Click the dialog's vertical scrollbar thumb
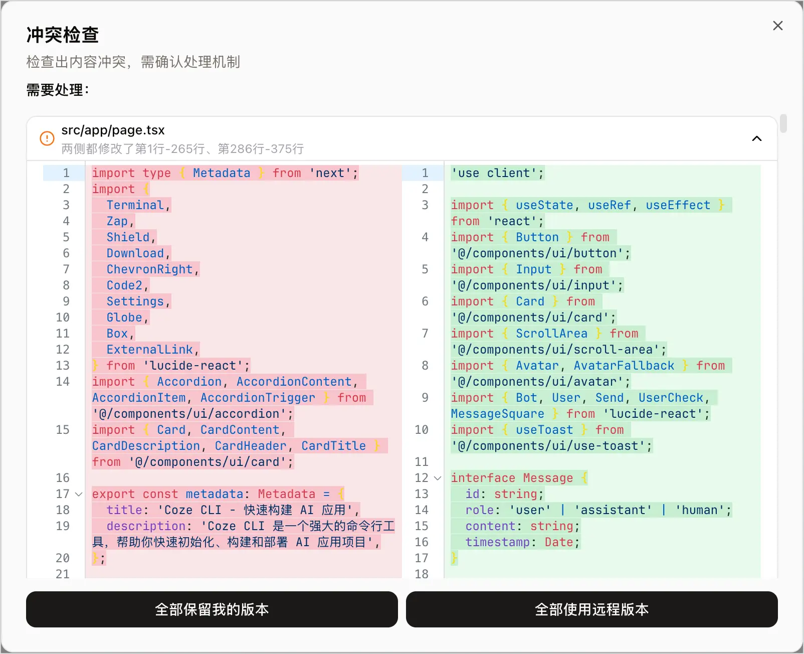 tap(783, 123)
